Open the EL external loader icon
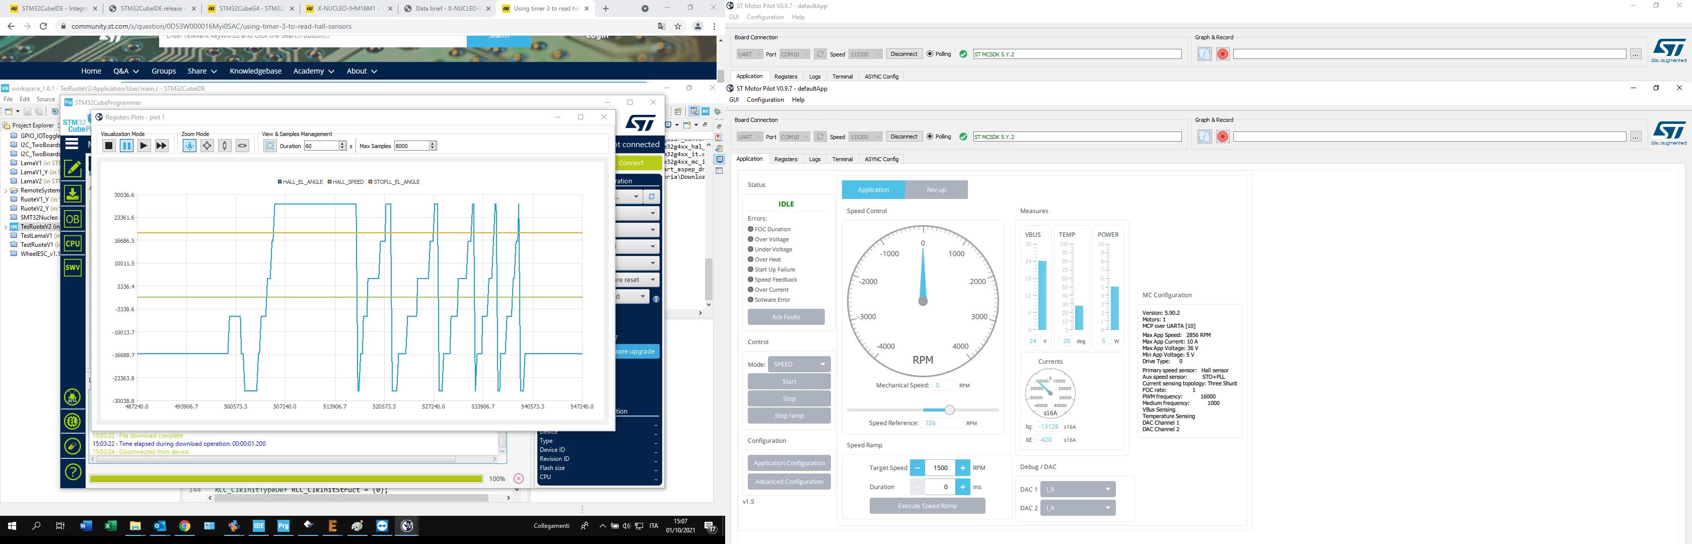Viewport: 1692px width, 544px height. point(73,421)
